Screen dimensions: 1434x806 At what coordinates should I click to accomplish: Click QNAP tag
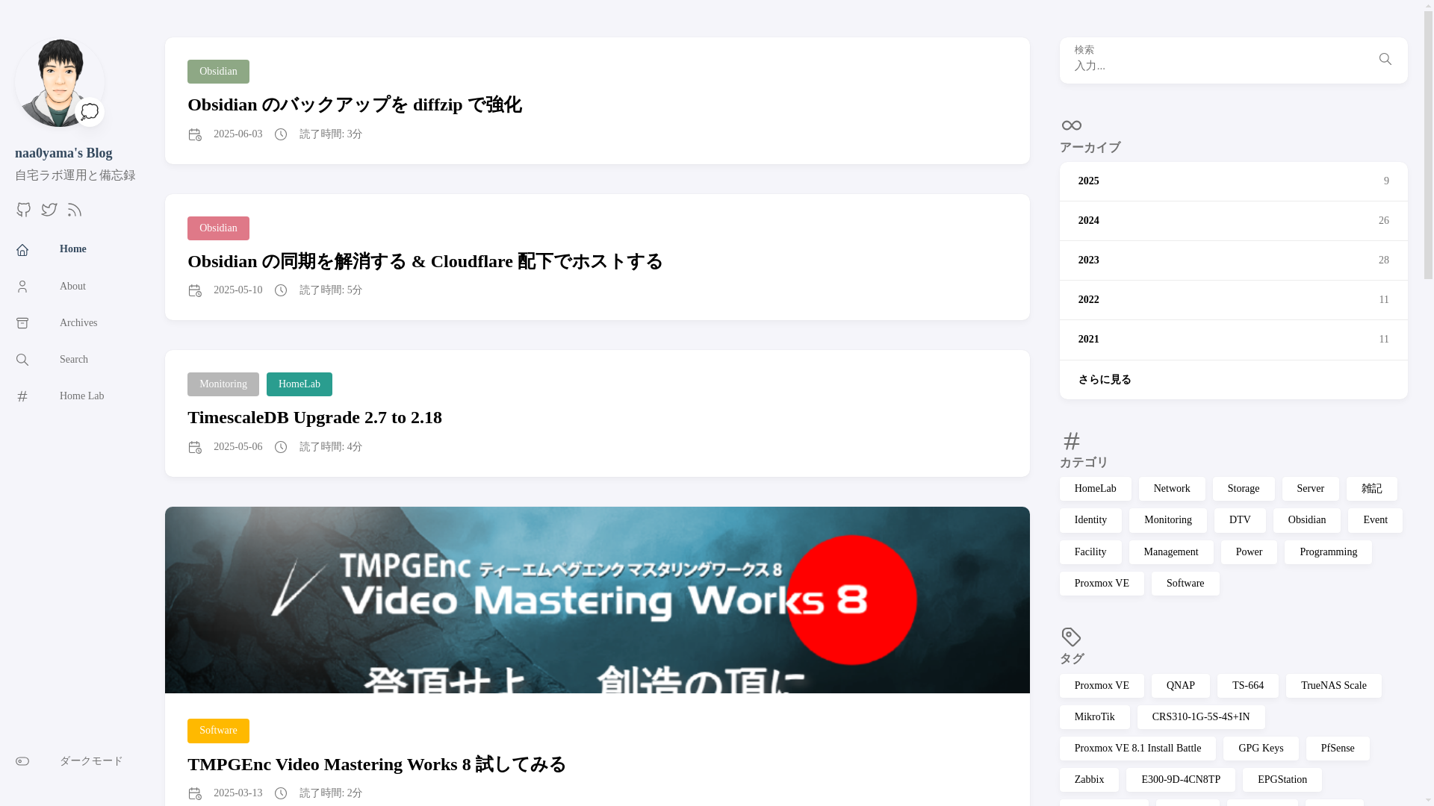pos(1181,686)
